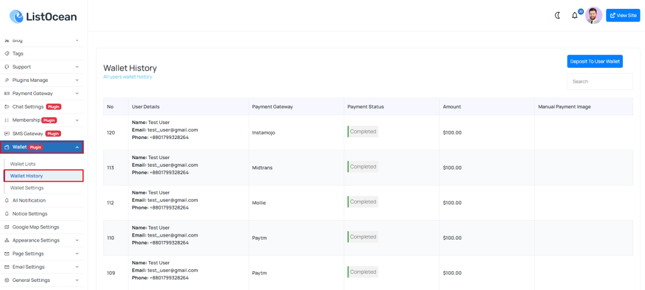Click the View Site button
This screenshot has height=290, width=645.
(623, 15)
